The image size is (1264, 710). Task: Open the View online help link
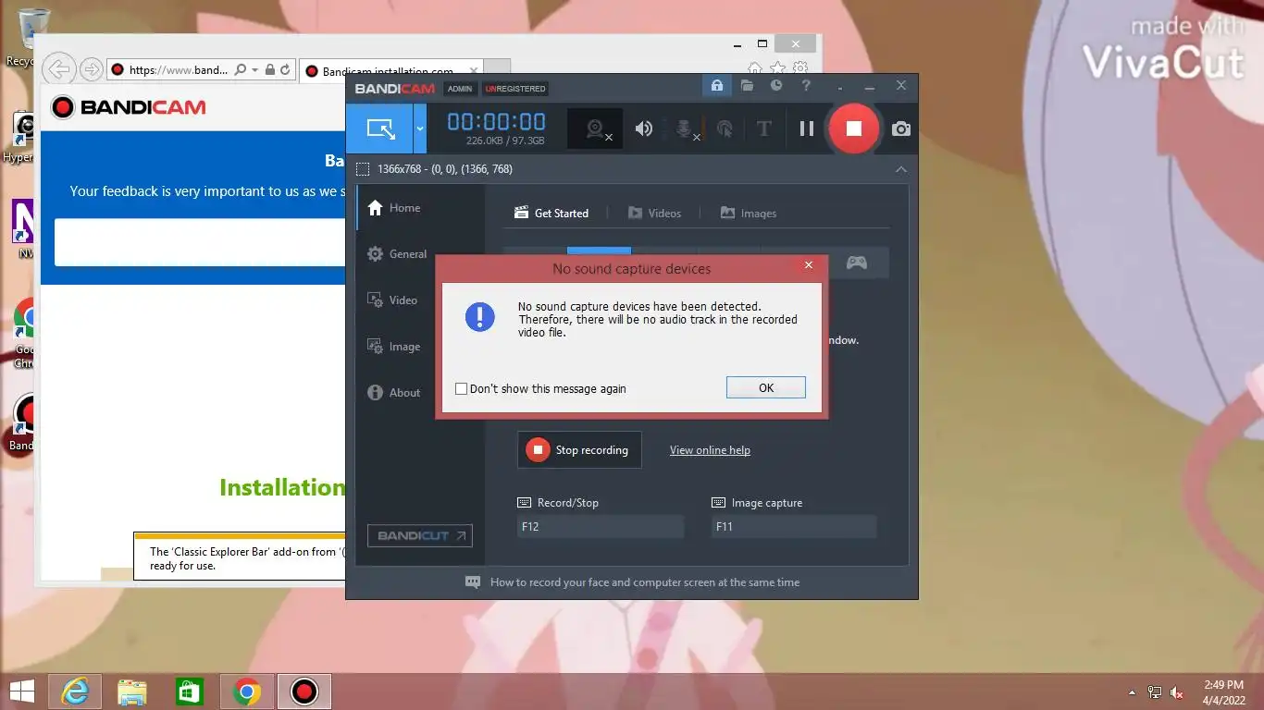[710, 450]
